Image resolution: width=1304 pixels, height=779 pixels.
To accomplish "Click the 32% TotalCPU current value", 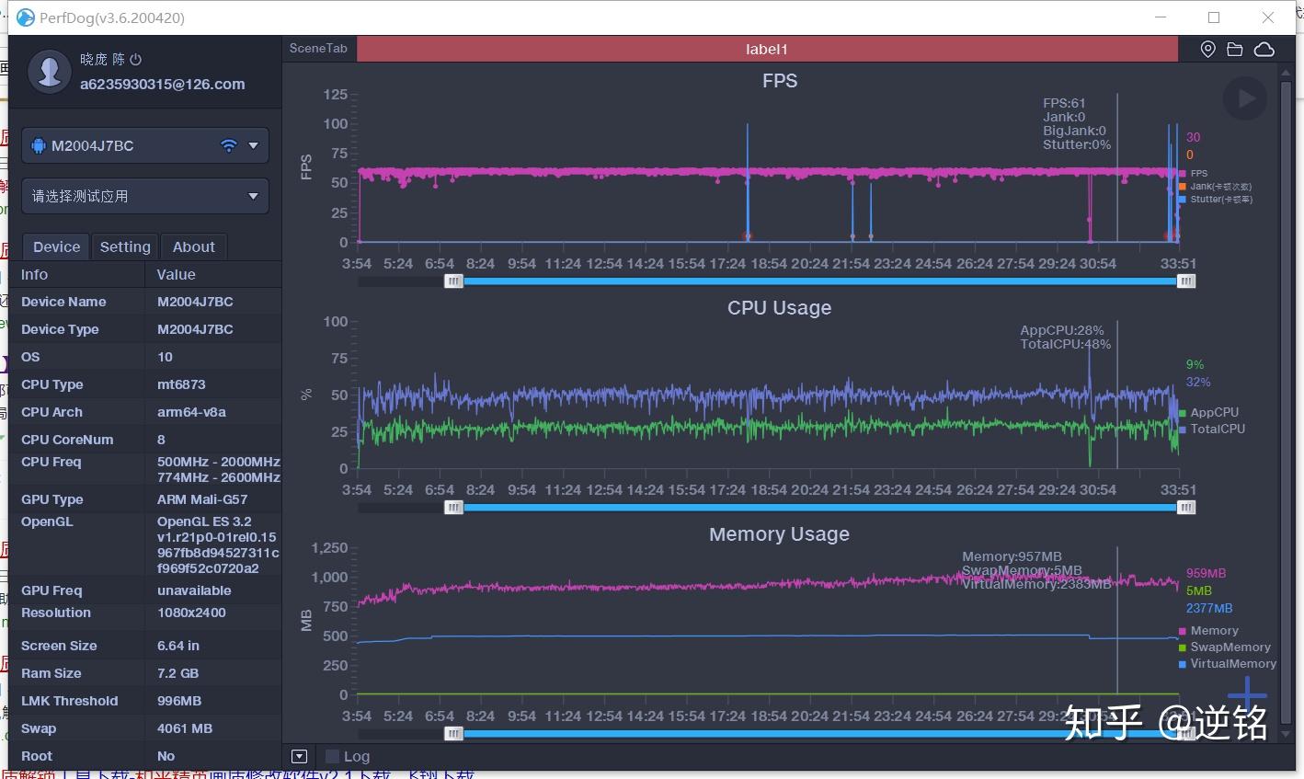I will click(x=1198, y=382).
